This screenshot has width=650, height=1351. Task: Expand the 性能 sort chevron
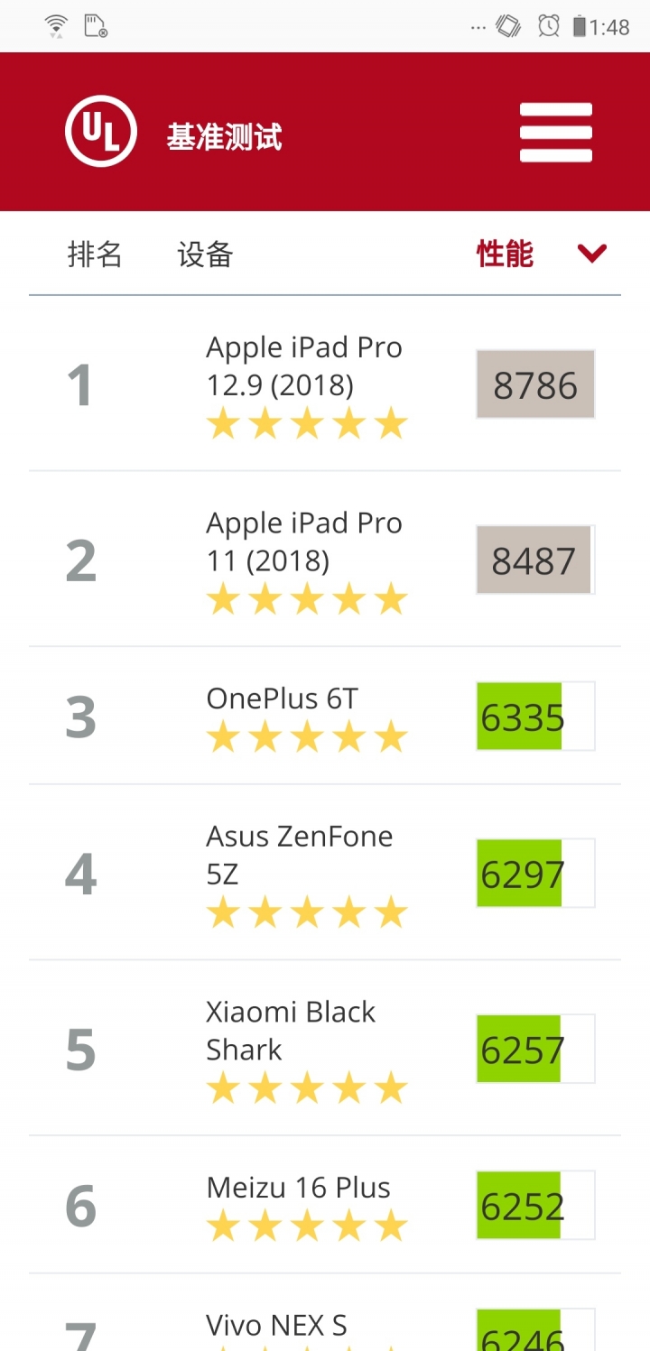coord(592,254)
